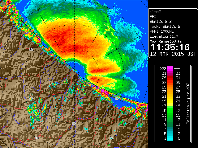This screenshot has height=148, width=198.
Task: Click the legend label 3 at the bottom
Action: click(x=165, y=138)
